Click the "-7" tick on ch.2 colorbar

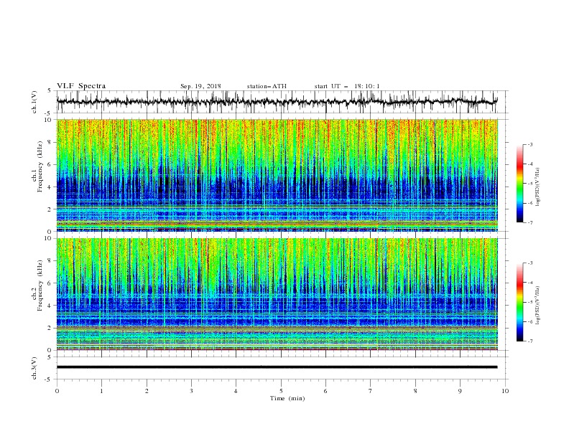pos(529,341)
